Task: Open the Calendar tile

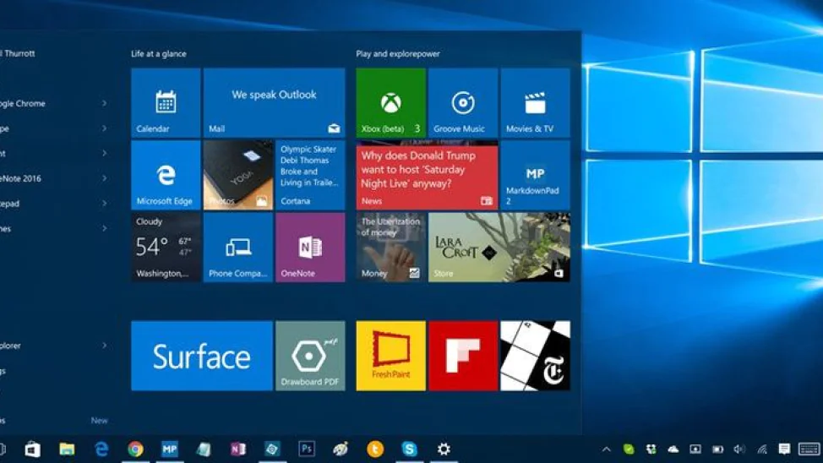Action: [166, 103]
